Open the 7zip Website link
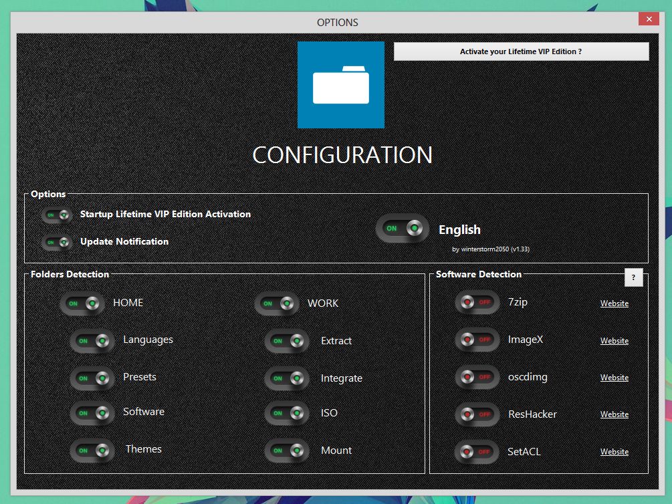672x504 pixels. (x=614, y=303)
